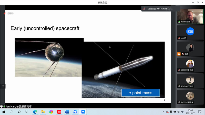Open the colorful circular browser taskbar icon
This screenshot has height=115, width=205.
pos(51,112)
